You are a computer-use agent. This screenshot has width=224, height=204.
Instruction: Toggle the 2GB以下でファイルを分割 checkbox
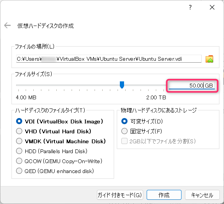pyautogui.click(x=124, y=141)
